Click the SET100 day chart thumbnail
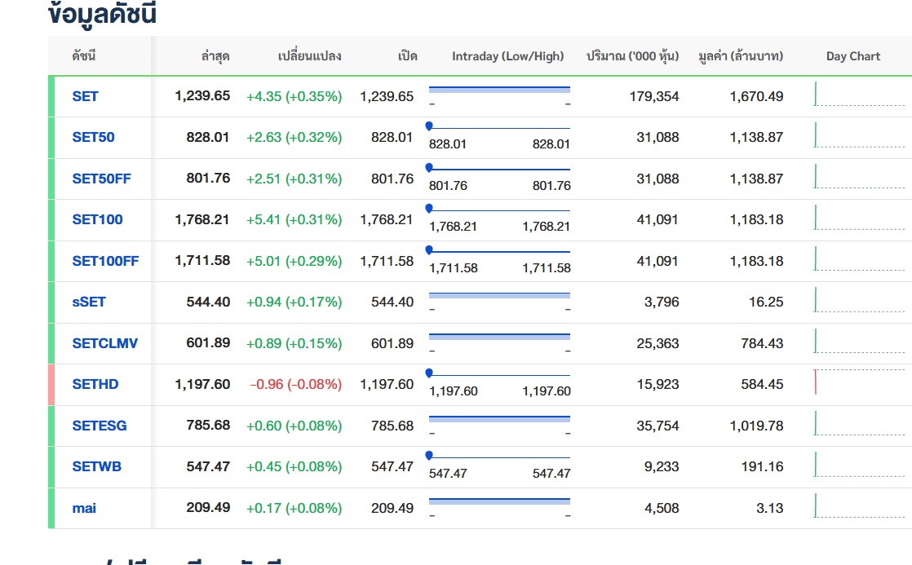 click(x=858, y=218)
